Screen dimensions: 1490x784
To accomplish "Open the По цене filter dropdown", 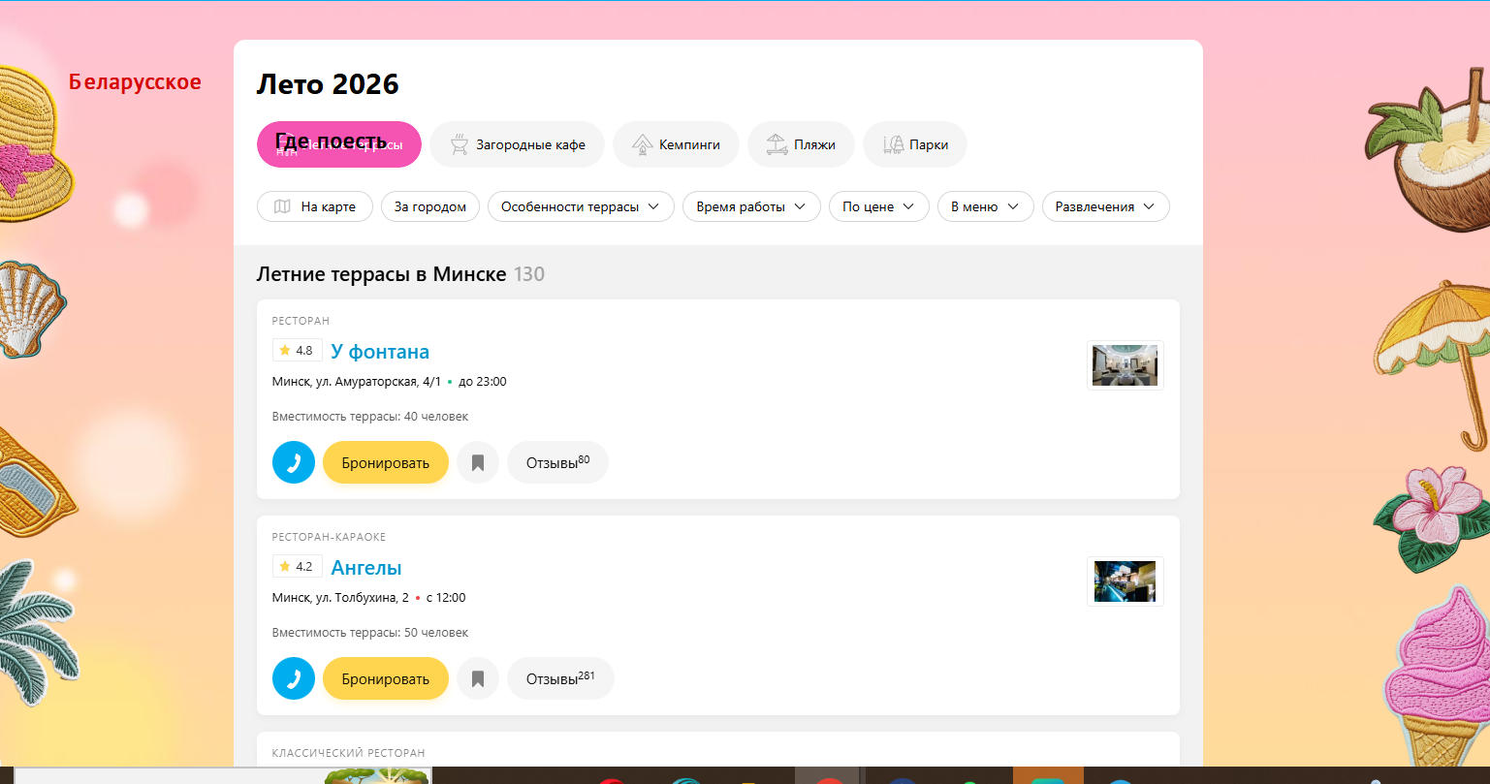I will (x=879, y=206).
